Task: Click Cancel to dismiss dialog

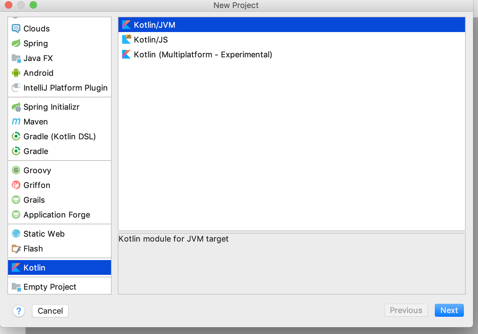Action: click(x=50, y=311)
